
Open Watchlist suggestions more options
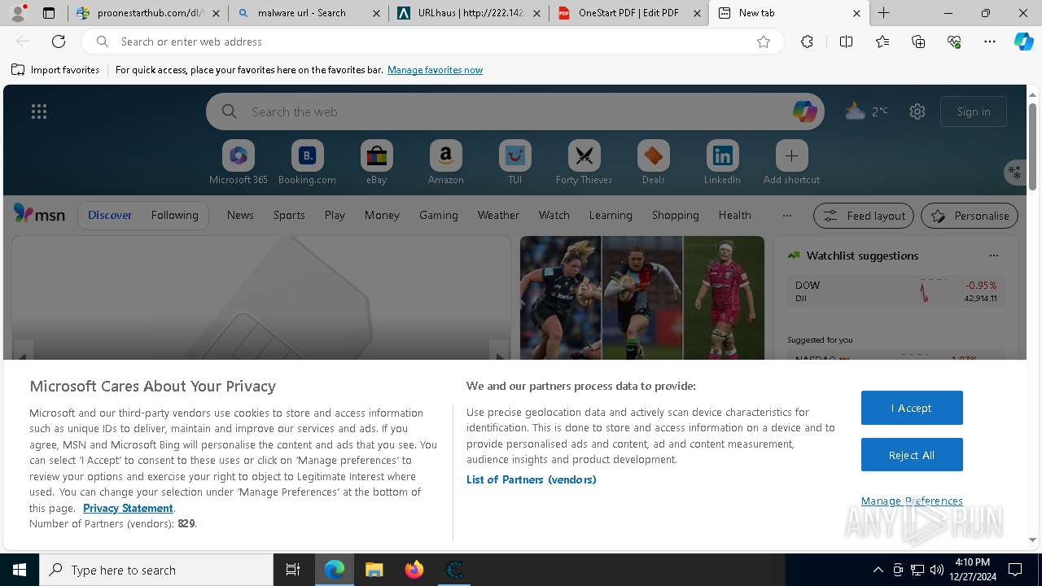click(x=993, y=256)
